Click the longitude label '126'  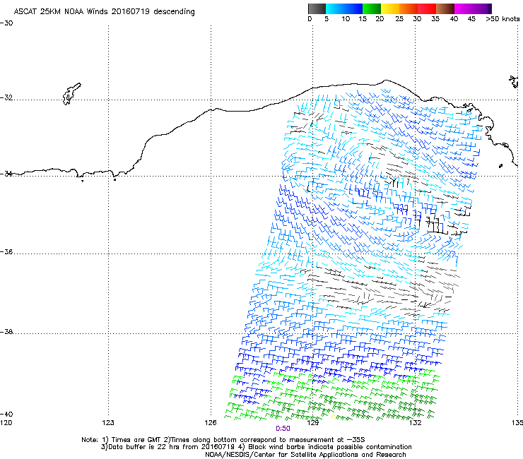click(211, 423)
